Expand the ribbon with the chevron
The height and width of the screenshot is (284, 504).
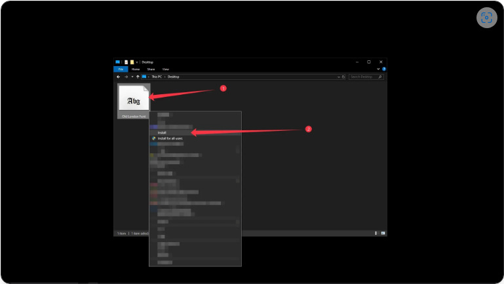(378, 69)
